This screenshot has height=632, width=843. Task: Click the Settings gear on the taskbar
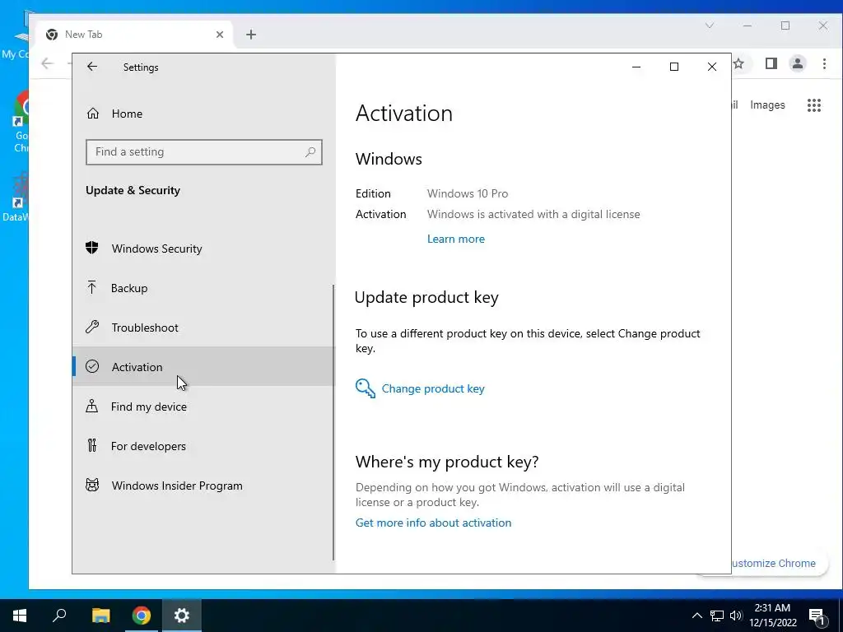pyautogui.click(x=182, y=616)
